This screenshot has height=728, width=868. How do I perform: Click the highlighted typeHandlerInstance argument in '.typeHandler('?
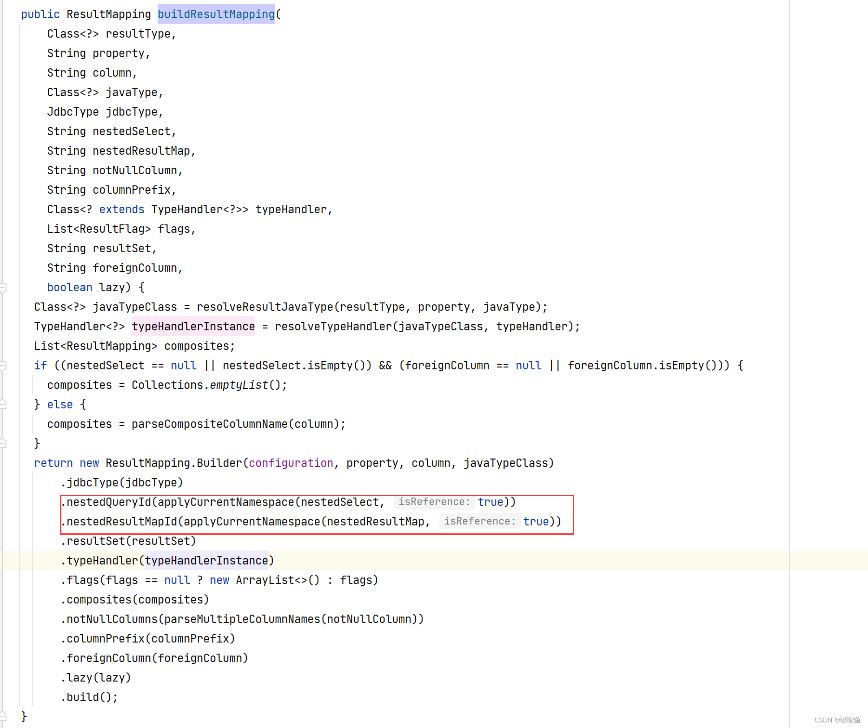206,561
